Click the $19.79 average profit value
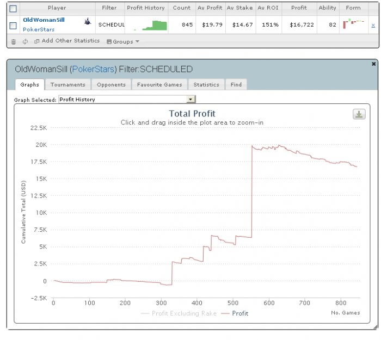Screen dimensions: 381x340 pyautogui.click(x=212, y=25)
